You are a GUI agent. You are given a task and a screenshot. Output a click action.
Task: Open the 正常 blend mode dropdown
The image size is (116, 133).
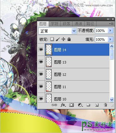58,31
